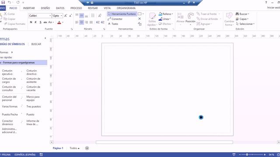Screen dimensions: 280x157
Task: Select Herramienta Puntero tool
Action: point(122,14)
